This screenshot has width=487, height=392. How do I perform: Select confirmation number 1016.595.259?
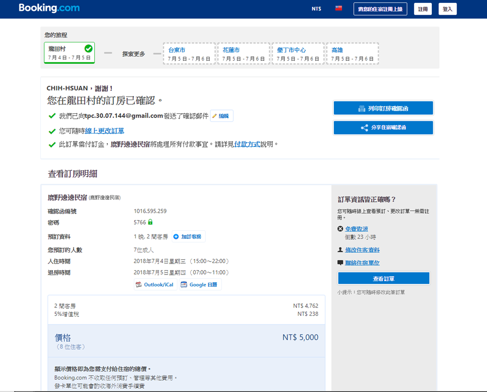pos(150,211)
